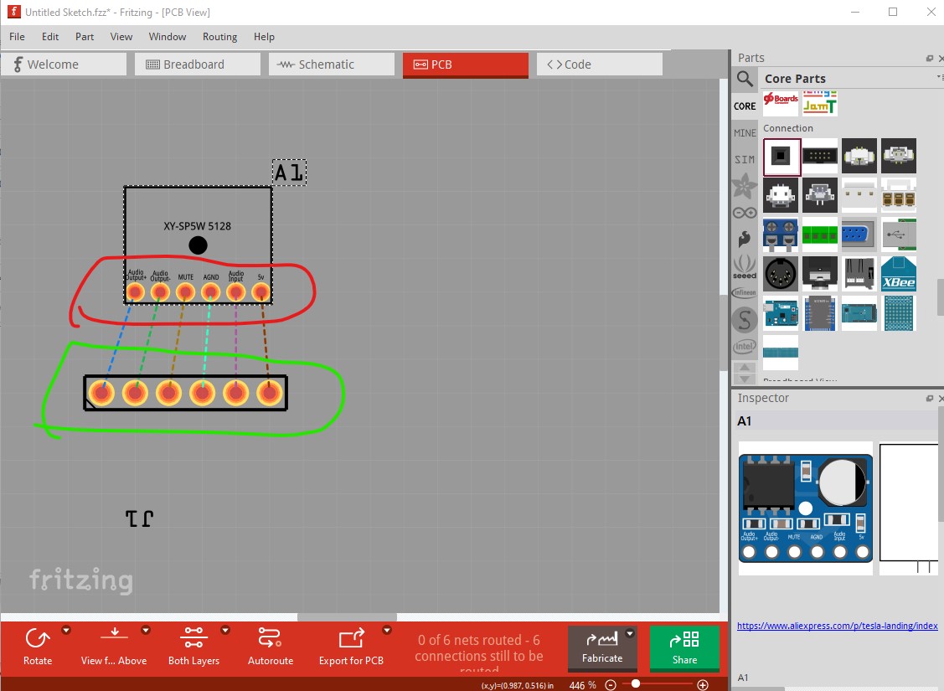Click the Share button
Image resolution: width=944 pixels, height=691 pixels.
(684, 647)
